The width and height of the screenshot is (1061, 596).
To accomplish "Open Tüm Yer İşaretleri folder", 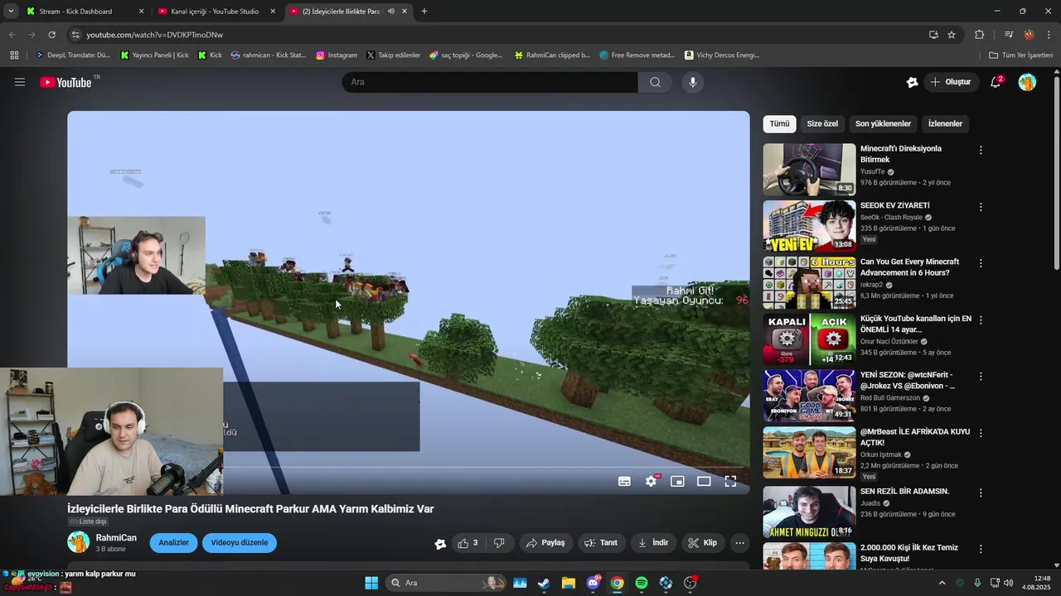I will coord(1021,55).
